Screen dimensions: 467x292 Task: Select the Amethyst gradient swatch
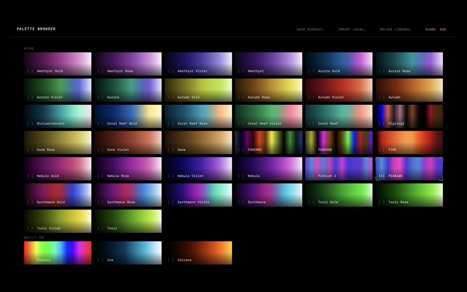(269, 64)
